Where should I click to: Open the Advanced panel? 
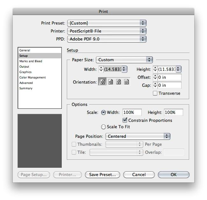(39, 83)
